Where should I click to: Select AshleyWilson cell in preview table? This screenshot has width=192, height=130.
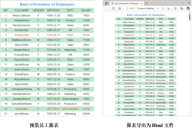(22, 20)
